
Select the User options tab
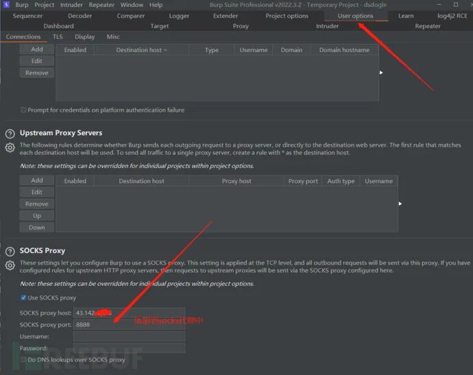pyautogui.click(x=355, y=16)
